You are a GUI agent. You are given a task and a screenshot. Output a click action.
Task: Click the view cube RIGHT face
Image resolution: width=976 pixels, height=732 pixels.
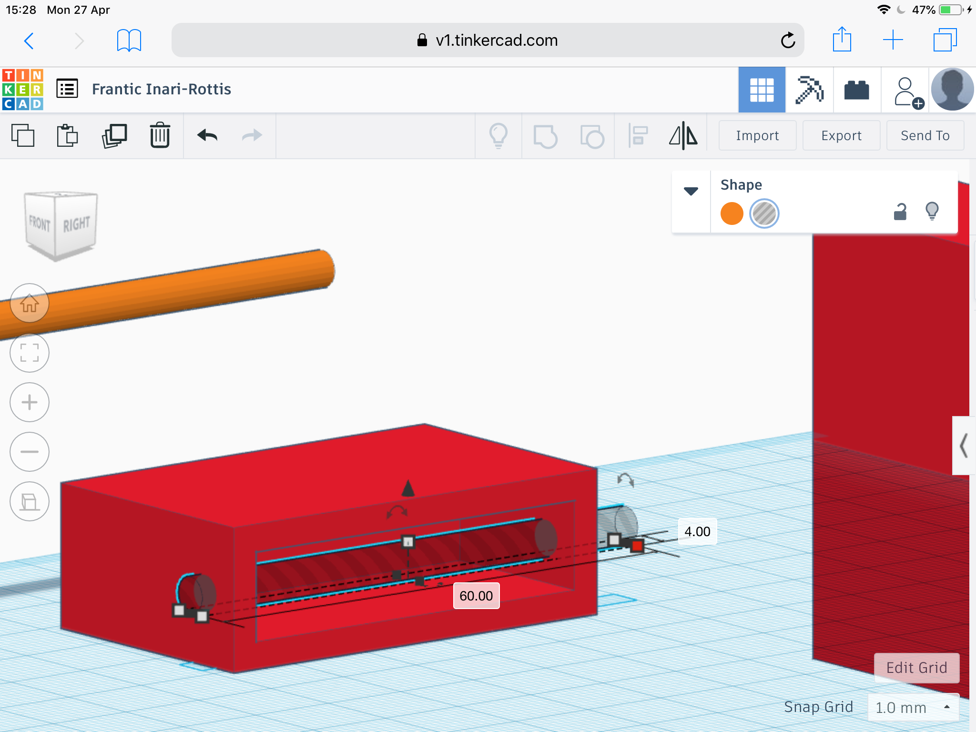(x=76, y=224)
